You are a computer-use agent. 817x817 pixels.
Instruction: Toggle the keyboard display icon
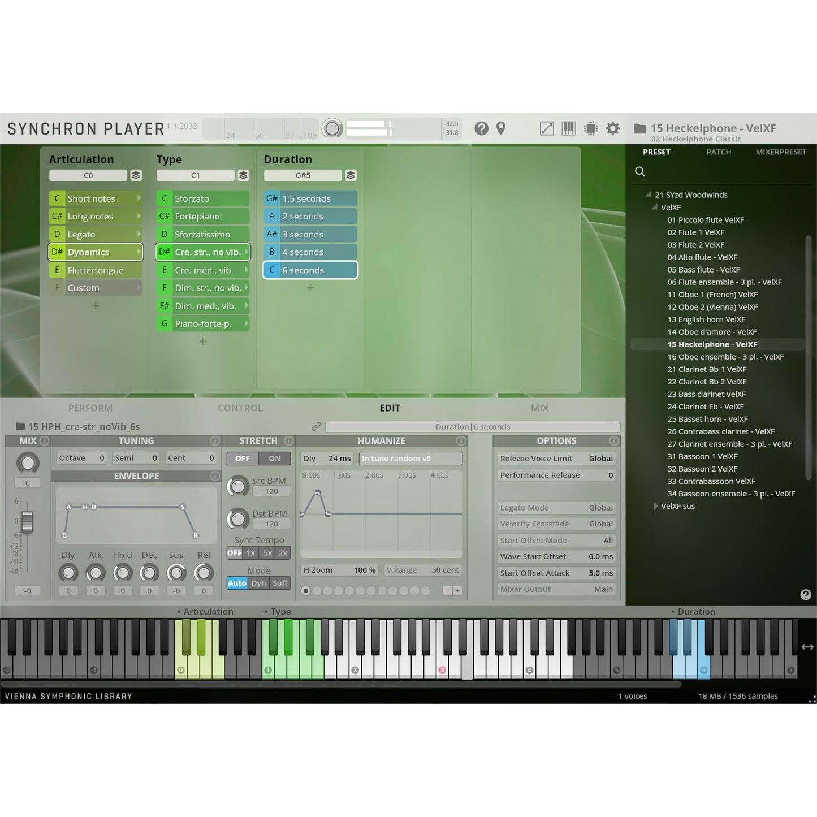(x=569, y=128)
